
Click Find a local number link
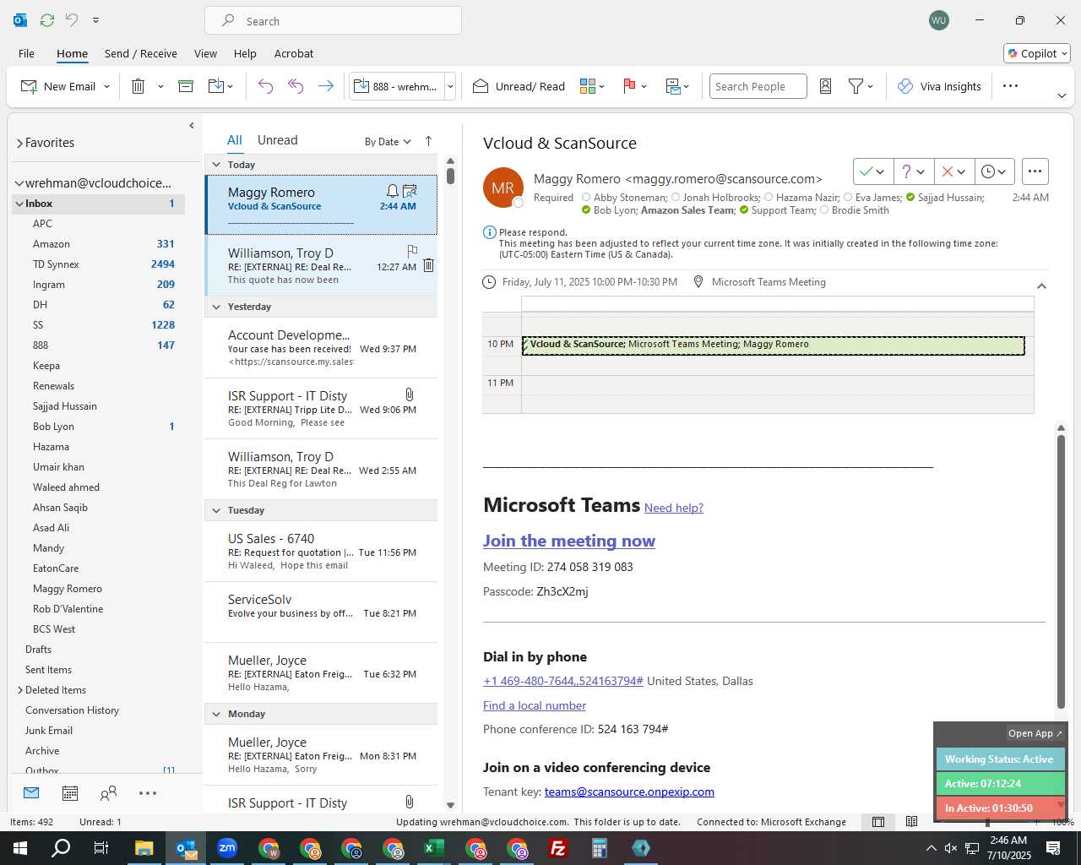pos(535,705)
